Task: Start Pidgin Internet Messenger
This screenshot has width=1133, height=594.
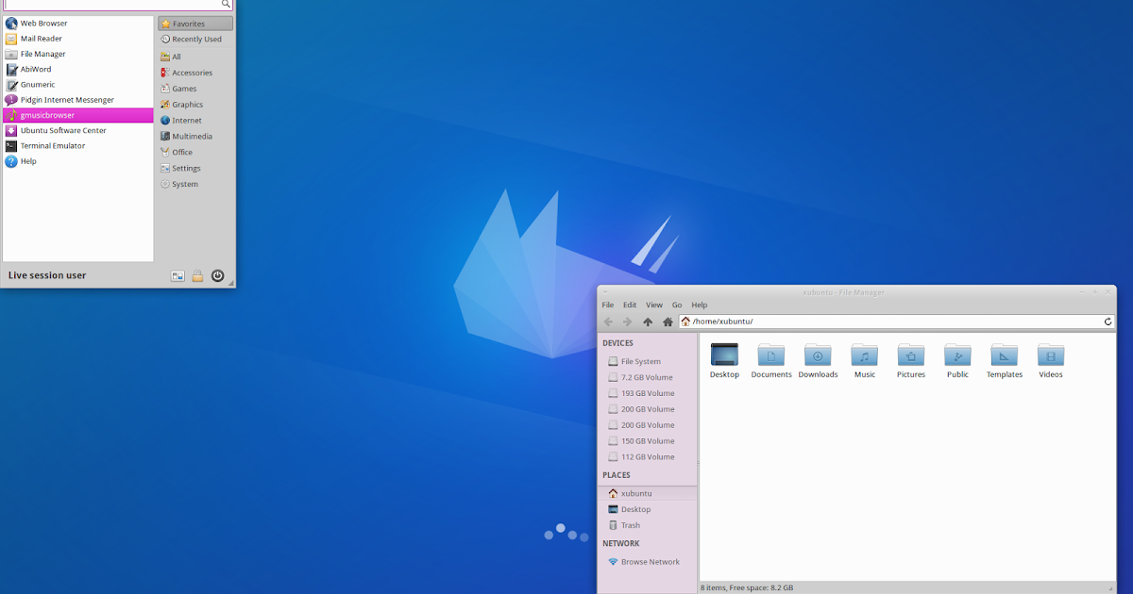Action: (x=66, y=99)
